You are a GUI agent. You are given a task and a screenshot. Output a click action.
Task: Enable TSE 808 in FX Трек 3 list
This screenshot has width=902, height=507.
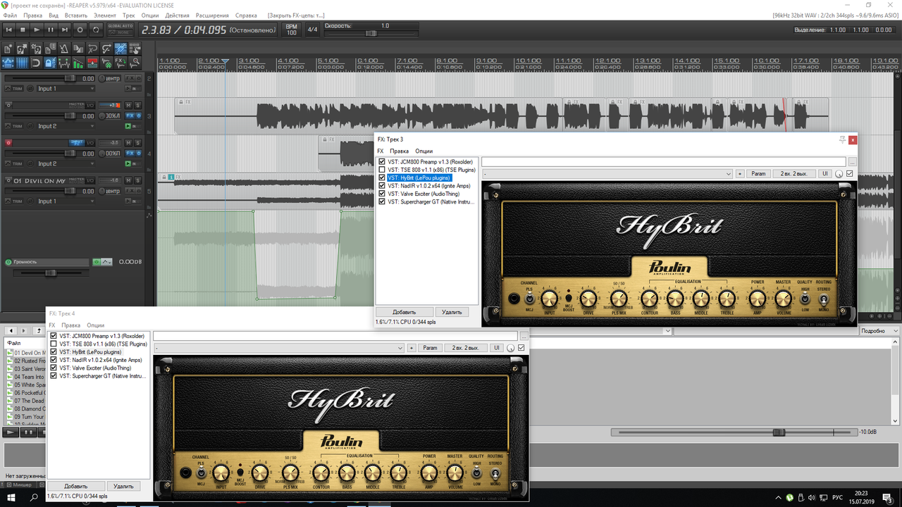[382, 170]
